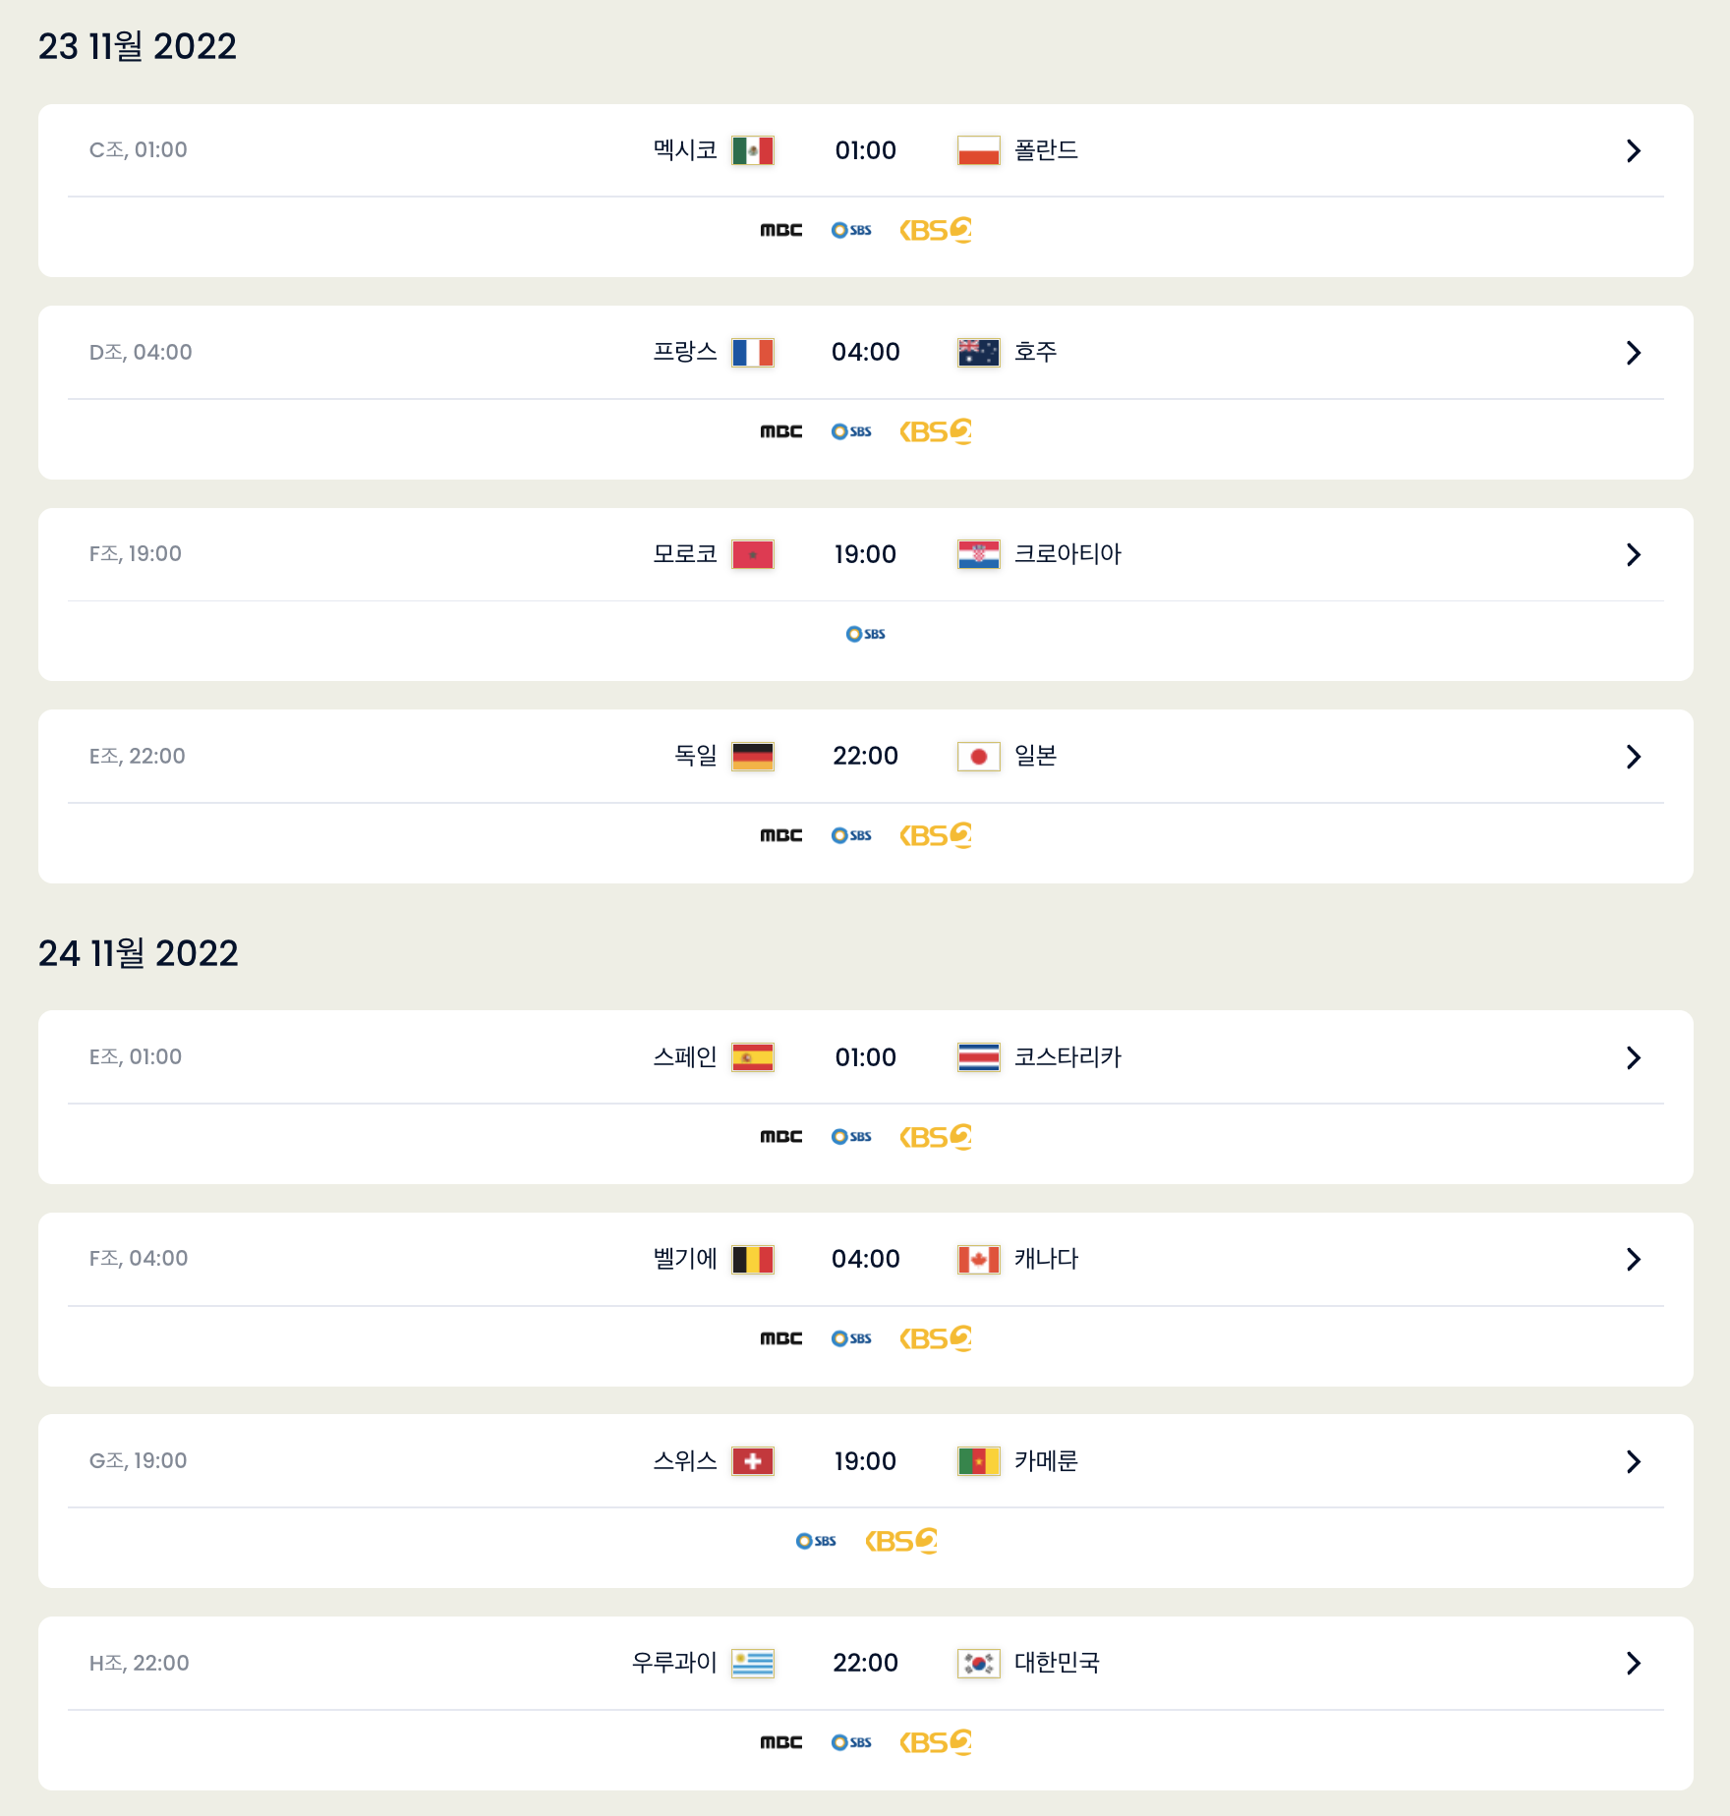Expand the Morocco vs Croatia match arrow

tap(1633, 554)
